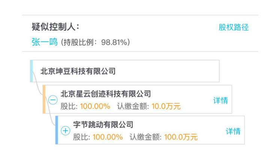Select the 北京星云创迹科技有限公司 company name
The width and height of the screenshot is (274, 166).
tap(106, 94)
